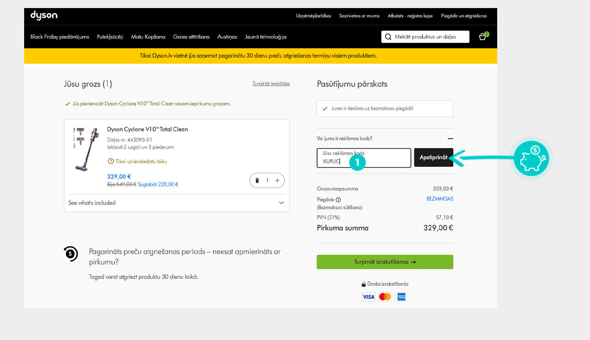Click the promo code input field

coord(364,158)
